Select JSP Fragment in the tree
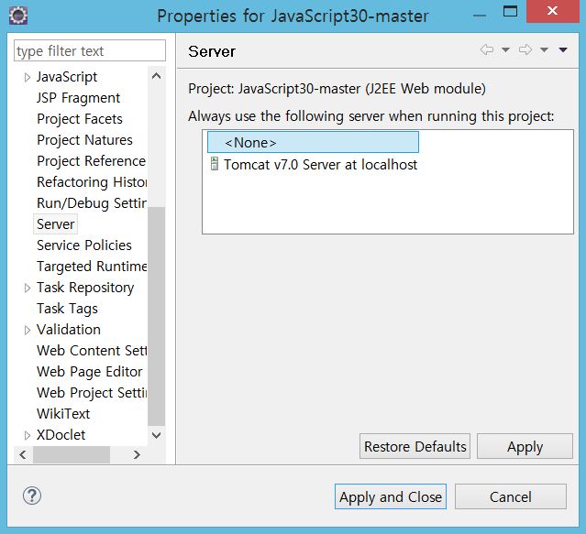 click(x=78, y=98)
